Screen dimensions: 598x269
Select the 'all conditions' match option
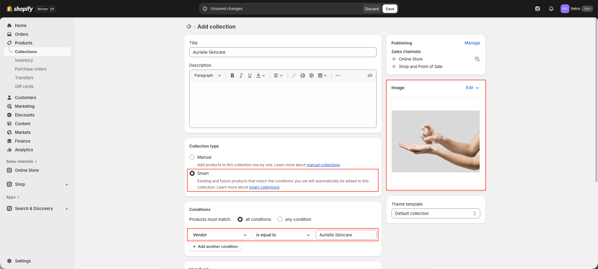(240, 219)
